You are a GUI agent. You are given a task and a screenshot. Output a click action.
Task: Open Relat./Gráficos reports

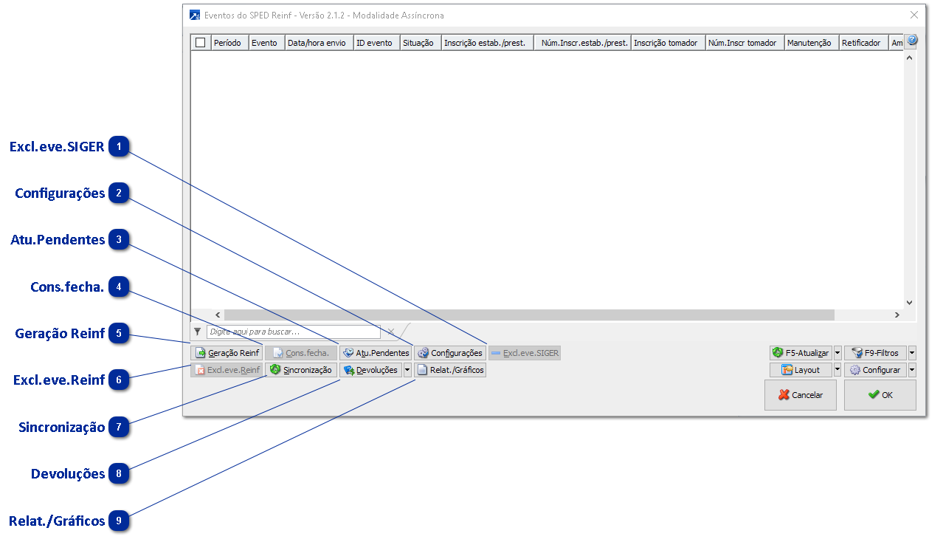pyautogui.click(x=450, y=370)
